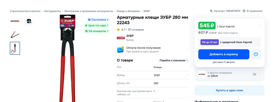
Task: Click the payment after receipt card icon
Action: (x=120, y=49)
